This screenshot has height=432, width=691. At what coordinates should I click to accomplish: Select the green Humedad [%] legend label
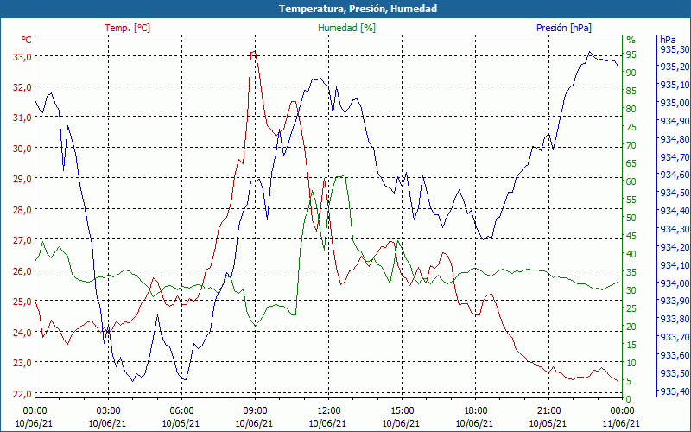pyautogui.click(x=346, y=28)
